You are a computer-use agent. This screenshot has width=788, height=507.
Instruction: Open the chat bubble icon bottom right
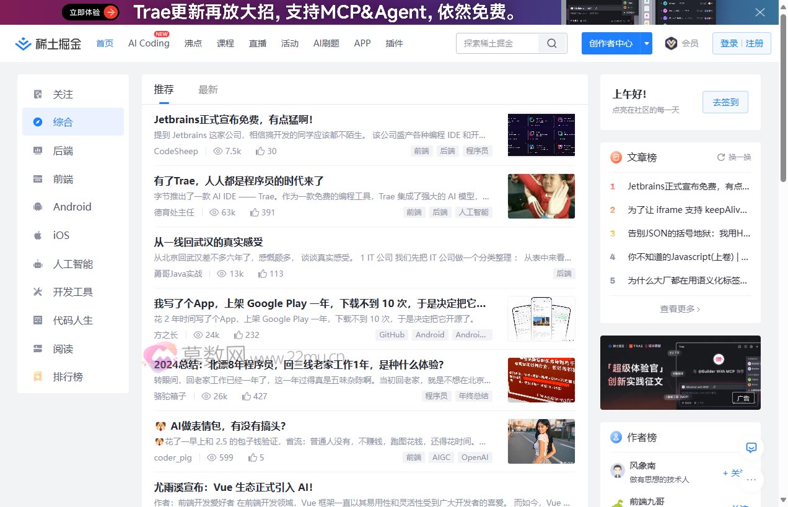[x=751, y=448]
